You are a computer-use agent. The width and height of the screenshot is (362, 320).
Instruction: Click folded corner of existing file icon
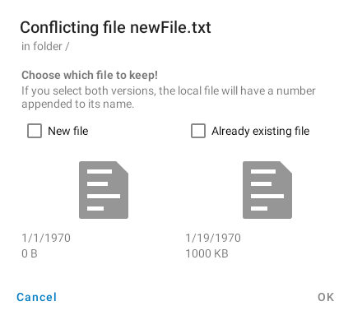[285, 167]
